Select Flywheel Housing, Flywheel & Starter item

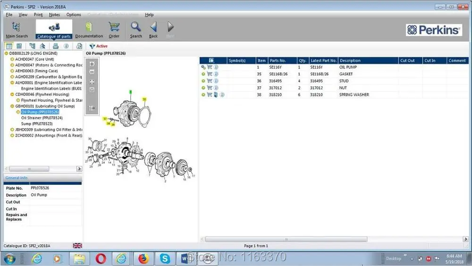pyautogui.click(x=51, y=100)
